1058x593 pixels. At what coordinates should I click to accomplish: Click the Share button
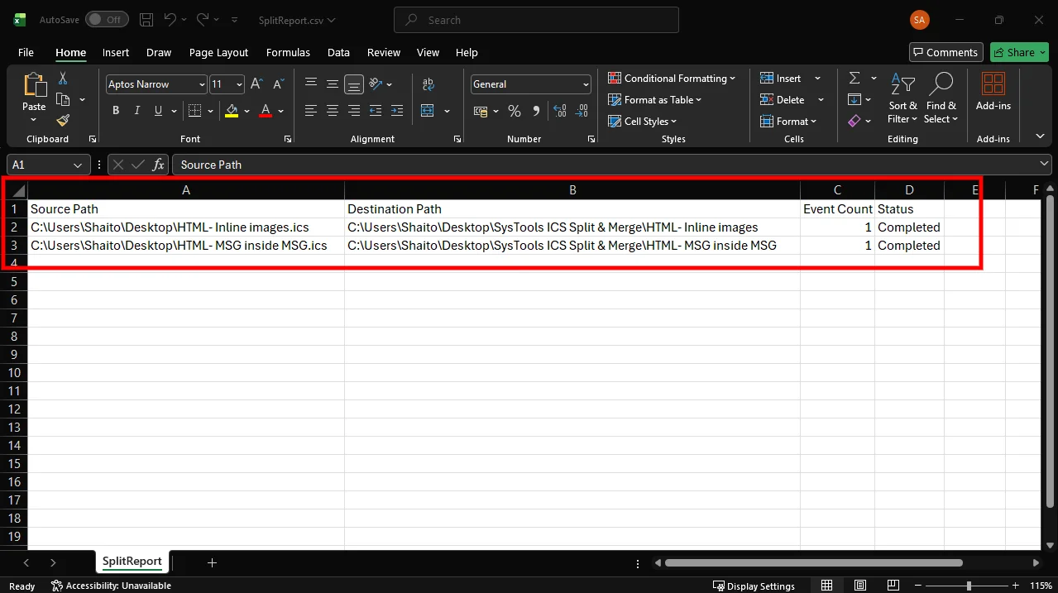tap(1019, 52)
